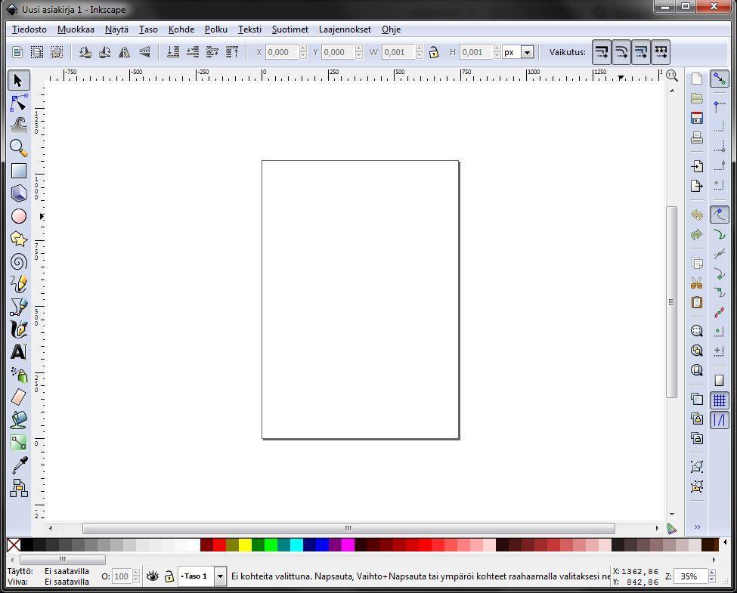
Task: Click the Flip vertically icon
Action: 145,52
